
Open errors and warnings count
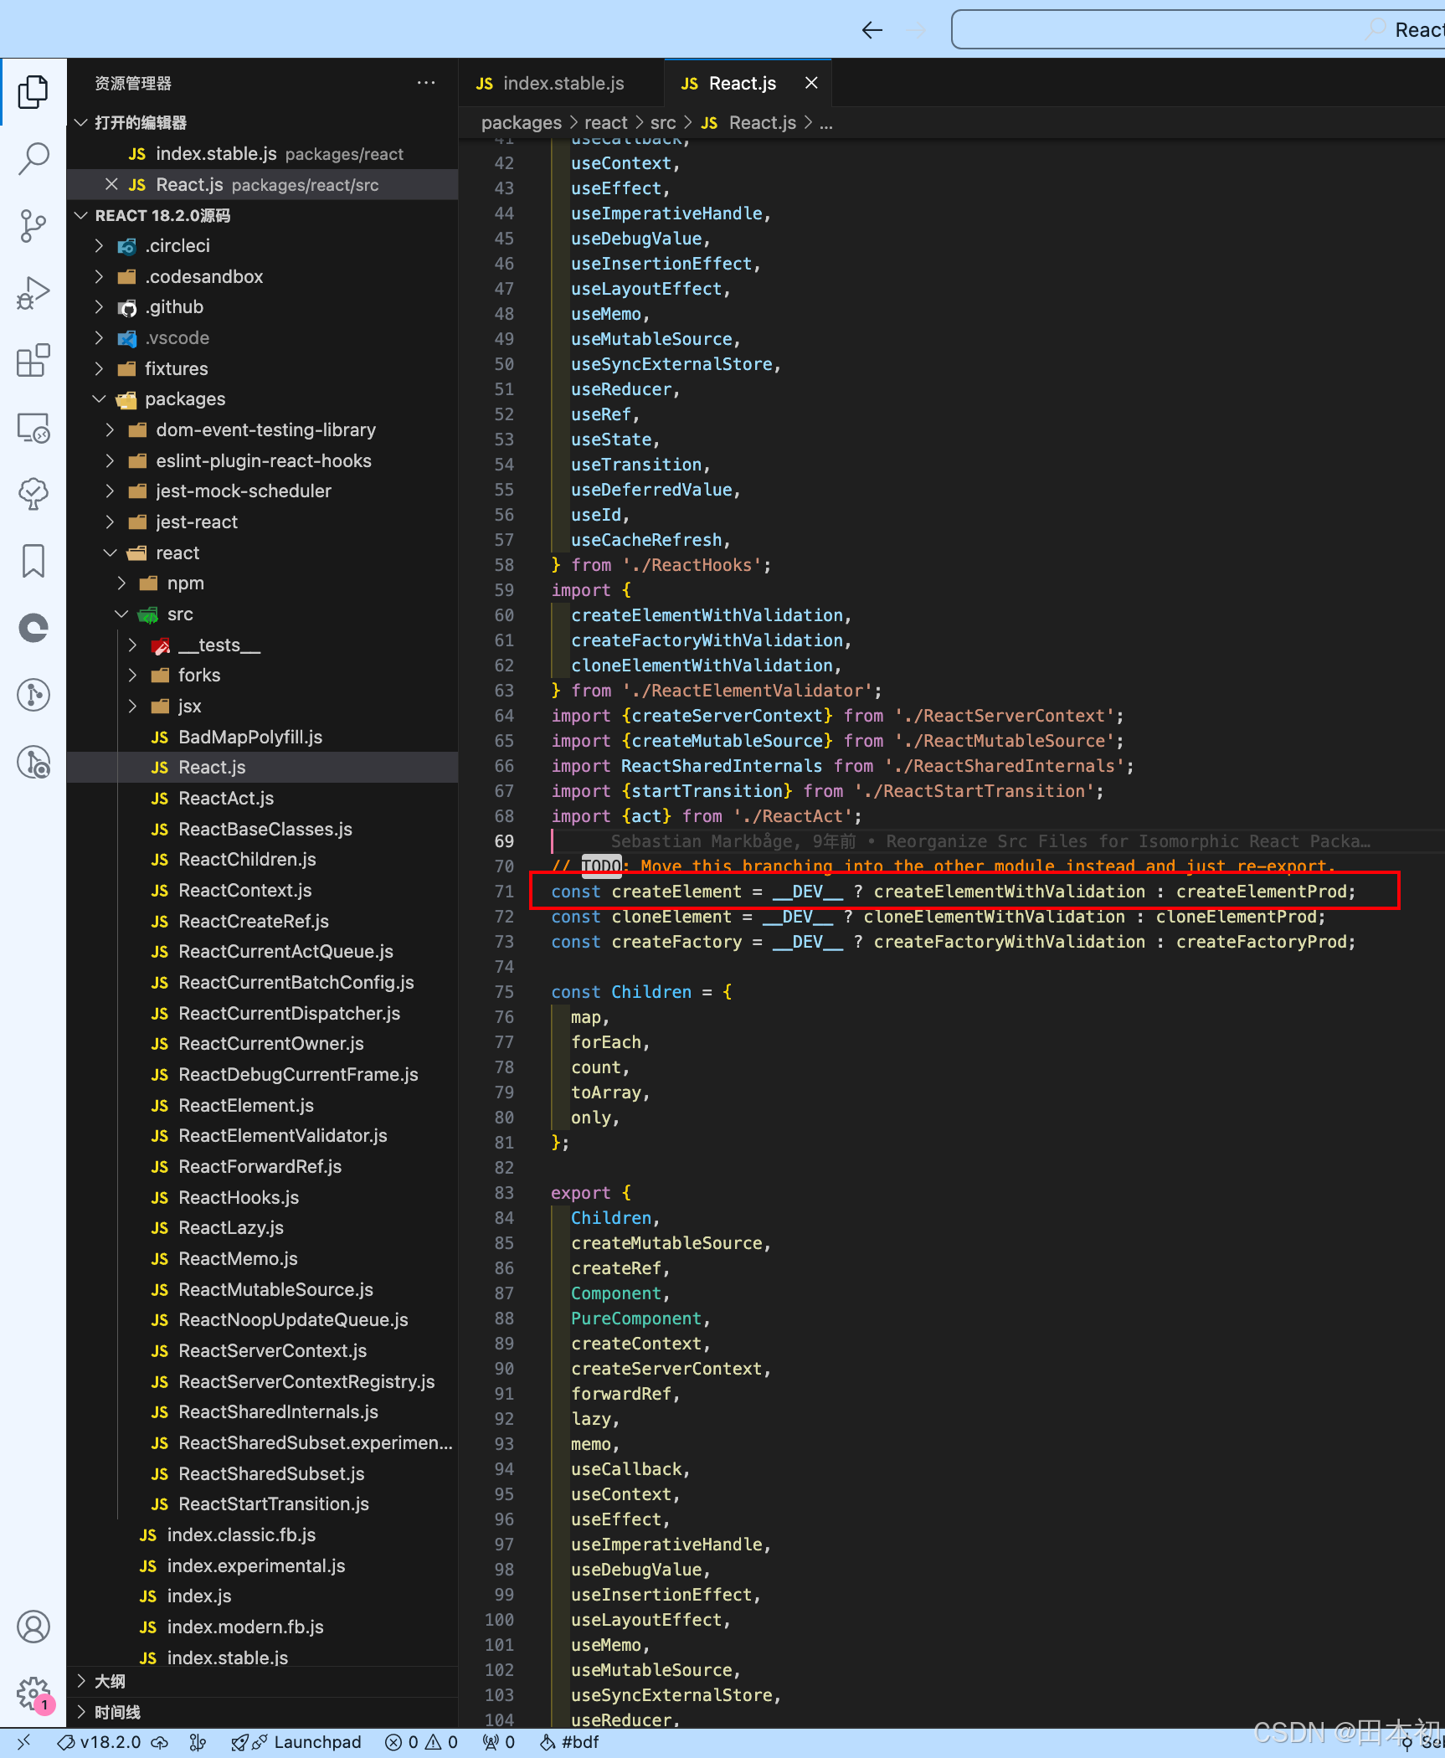421,1742
